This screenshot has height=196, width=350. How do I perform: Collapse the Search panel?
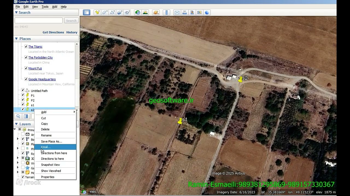pyautogui.click(x=16, y=13)
